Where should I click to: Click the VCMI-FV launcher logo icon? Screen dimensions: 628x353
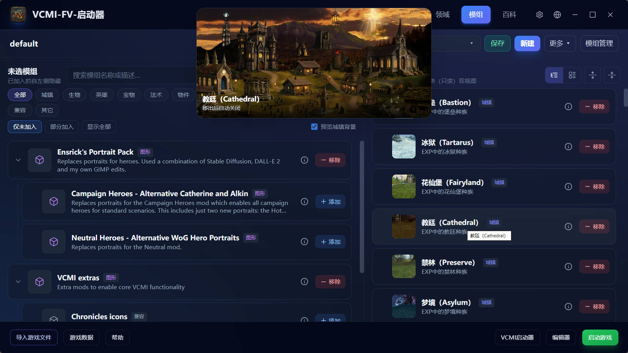click(x=18, y=15)
